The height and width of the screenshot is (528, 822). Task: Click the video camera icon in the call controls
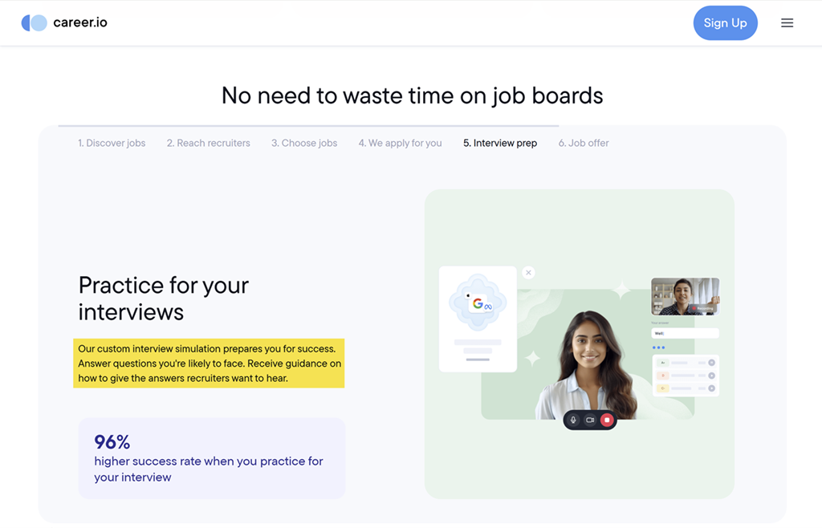[590, 420]
